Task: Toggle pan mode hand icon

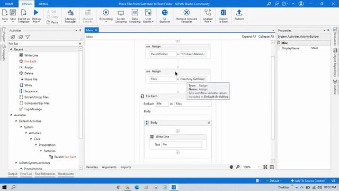Action: pos(231,167)
